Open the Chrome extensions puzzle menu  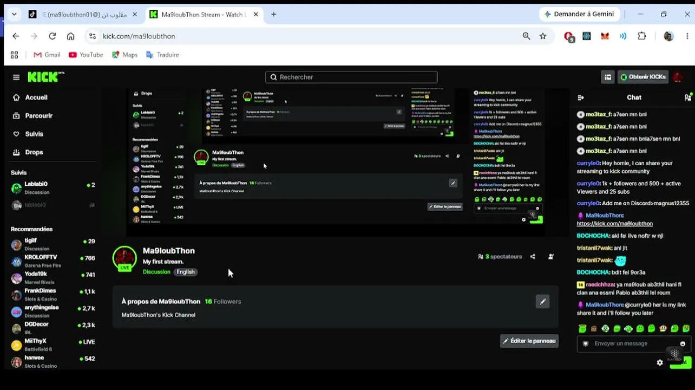[x=642, y=36]
